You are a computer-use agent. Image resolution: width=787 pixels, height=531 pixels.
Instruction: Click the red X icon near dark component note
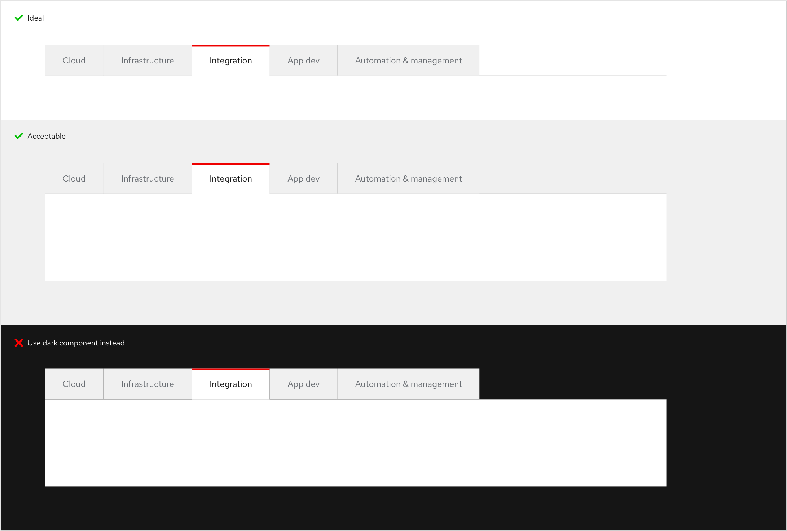pyautogui.click(x=19, y=343)
